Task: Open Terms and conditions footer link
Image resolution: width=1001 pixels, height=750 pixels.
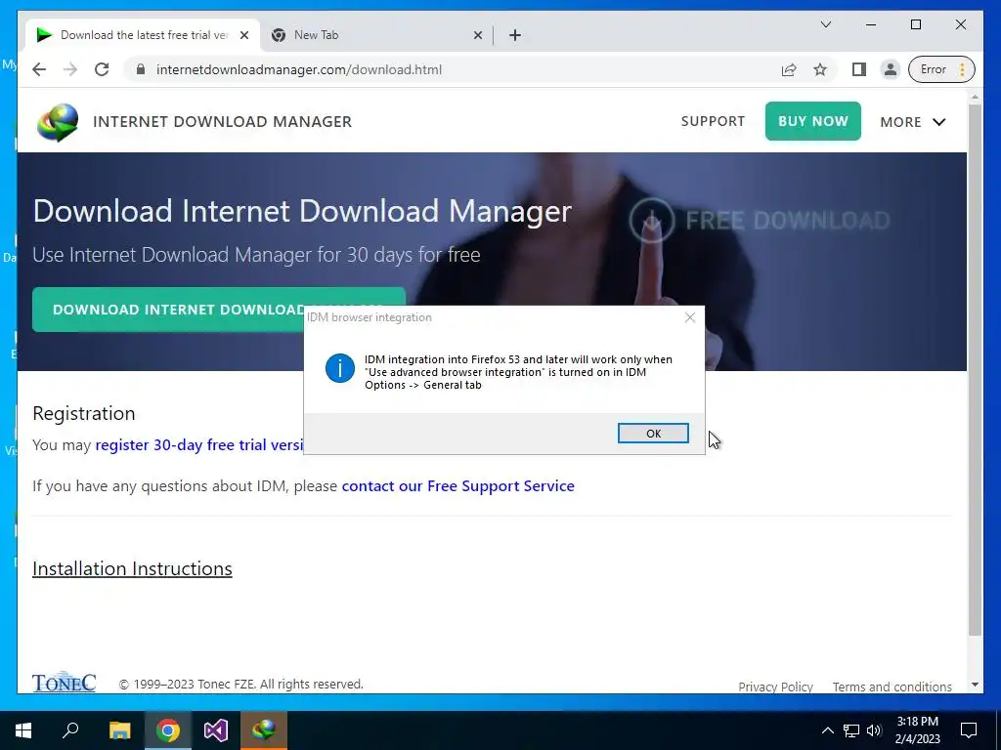Action: [892, 687]
